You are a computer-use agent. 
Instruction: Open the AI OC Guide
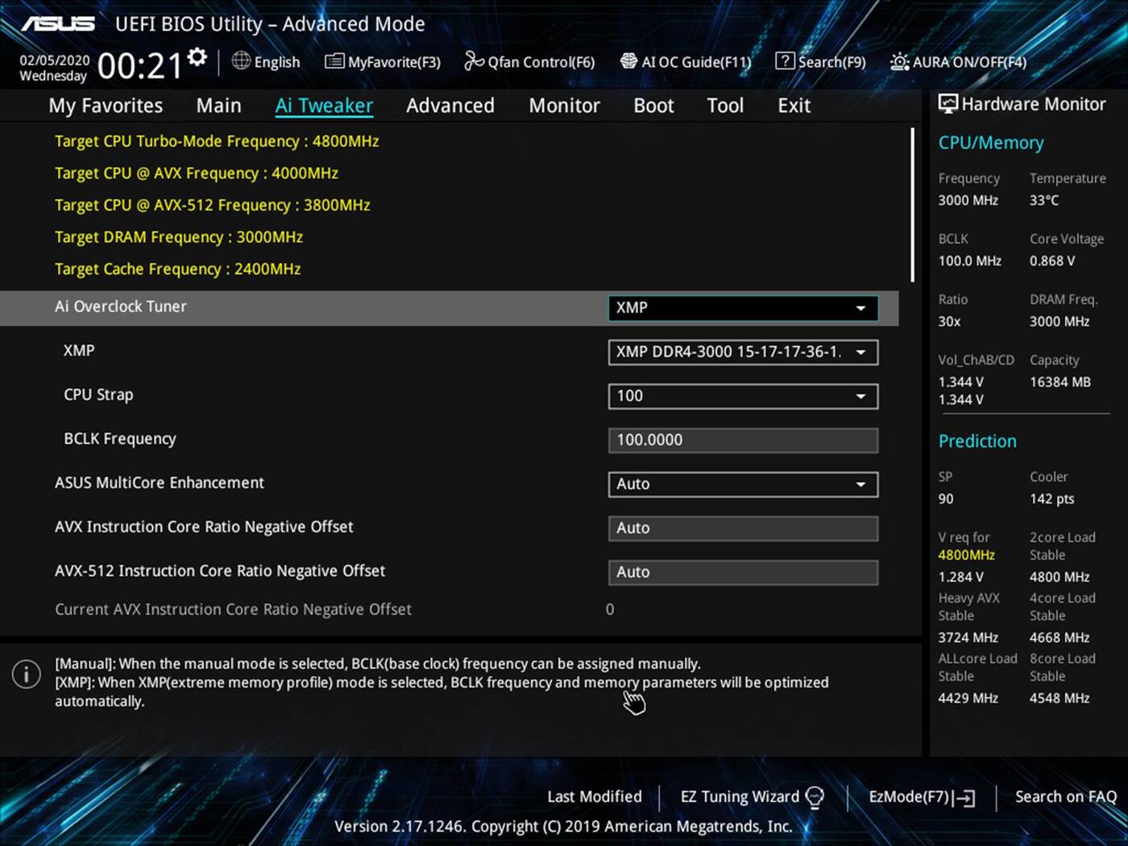[686, 61]
